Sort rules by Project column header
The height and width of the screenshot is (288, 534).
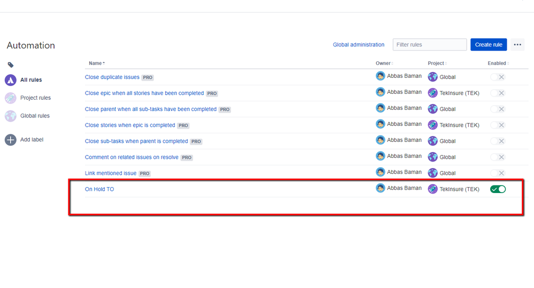point(437,63)
